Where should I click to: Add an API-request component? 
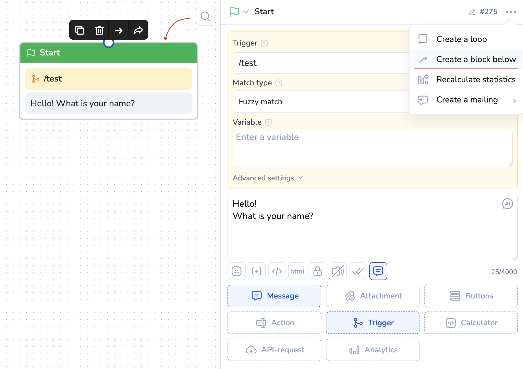pos(275,350)
